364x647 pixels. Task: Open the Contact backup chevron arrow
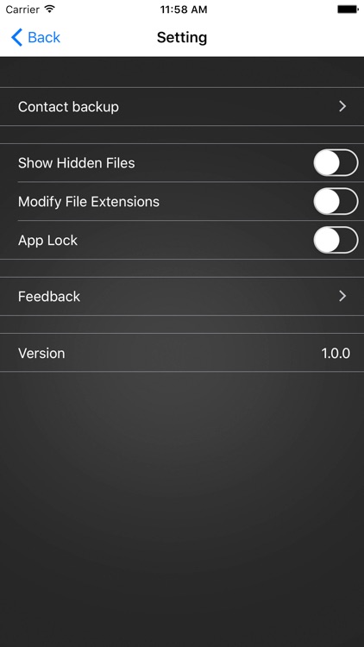[x=342, y=106]
